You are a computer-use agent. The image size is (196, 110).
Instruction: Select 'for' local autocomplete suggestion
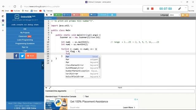82,57
